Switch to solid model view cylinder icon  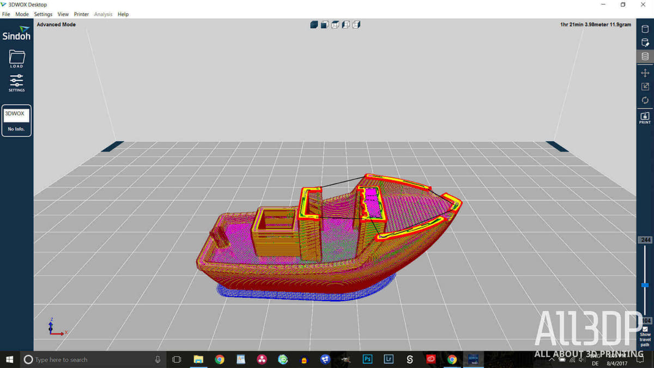pyautogui.click(x=645, y=29)
